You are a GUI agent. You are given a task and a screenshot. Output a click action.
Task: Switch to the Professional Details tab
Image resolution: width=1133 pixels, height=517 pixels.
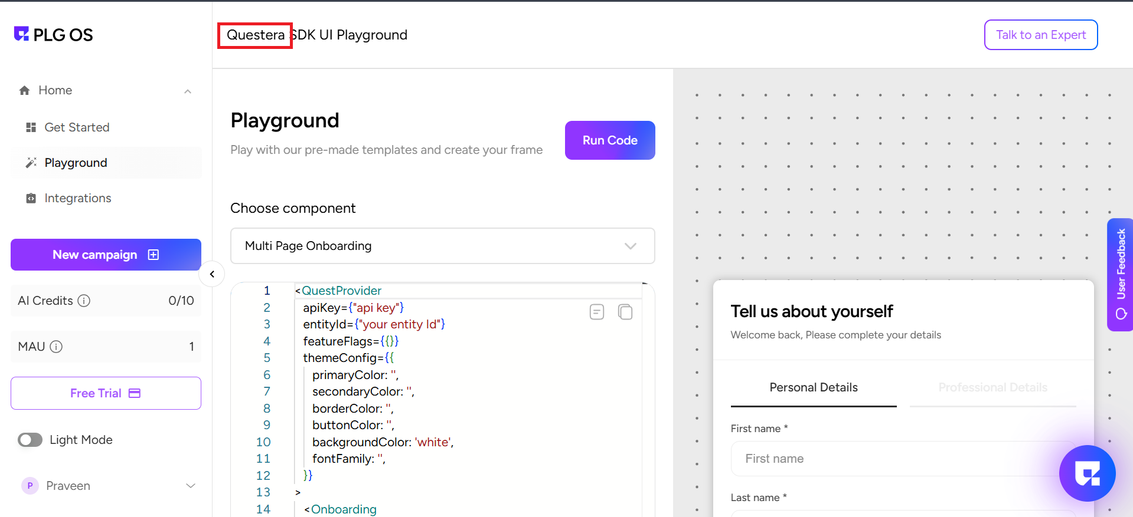click(x=992, y=387)
